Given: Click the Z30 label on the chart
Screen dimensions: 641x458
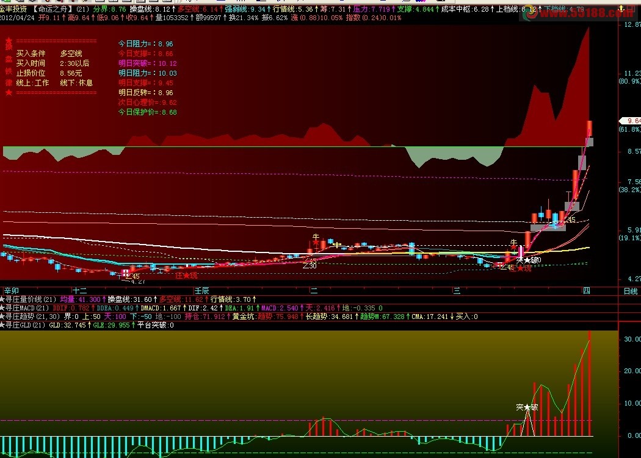Looking at the screenshot, I should pos(310,266).
